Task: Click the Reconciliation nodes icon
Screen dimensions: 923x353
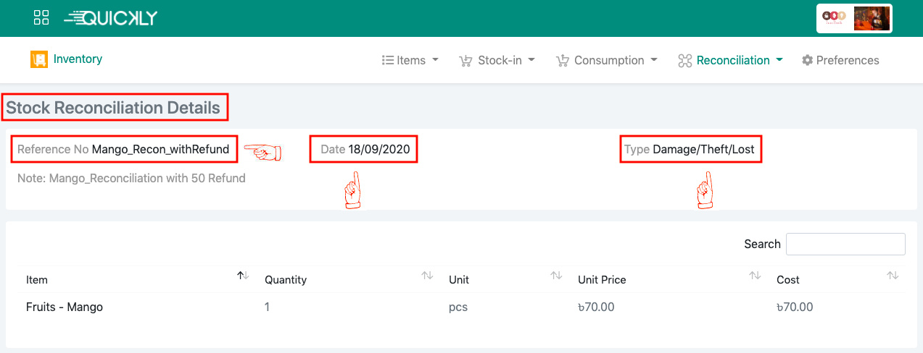Action: click(684, 61)
